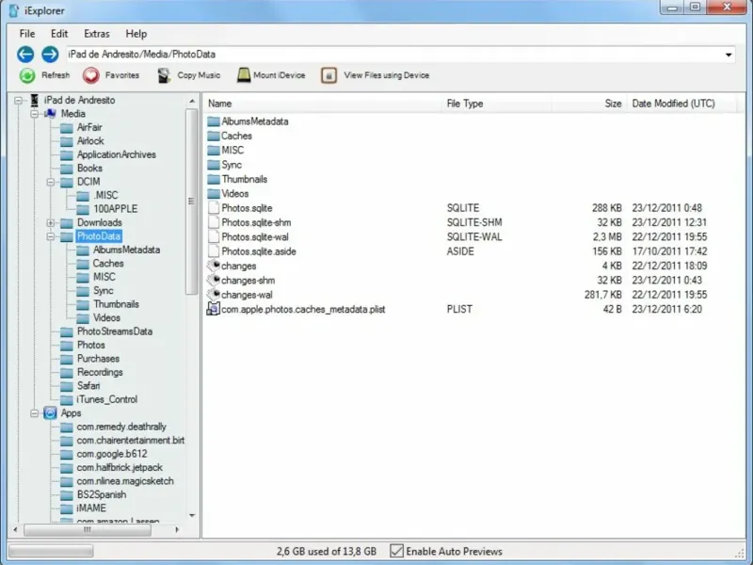Click the iExplorer title bar app icon
Image resolution: width=753 pixels, height=565 pixels.
point(14,10)
